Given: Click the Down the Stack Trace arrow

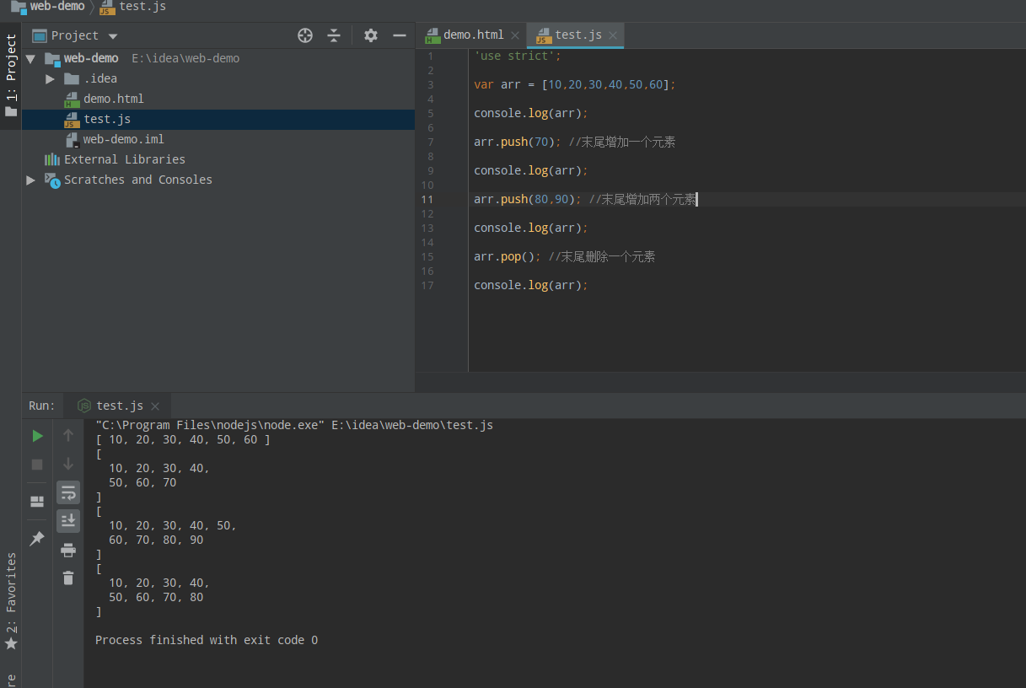Looking at the screenshot, I should pos(68,465).
